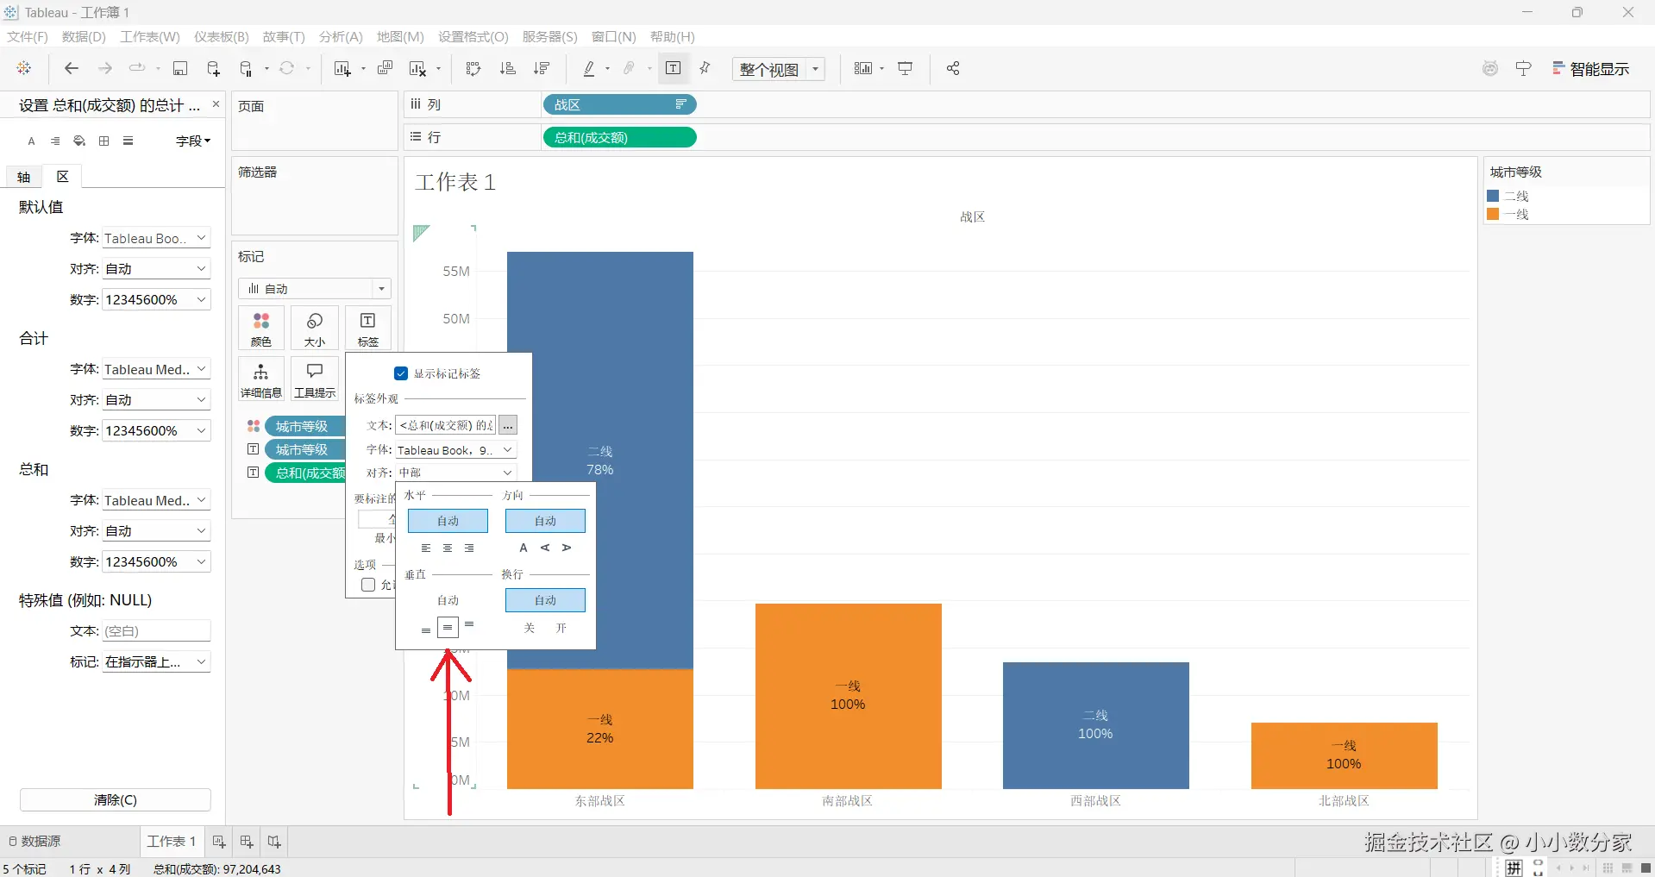Open the Size card in Marks
The width and height of the screenshot is (1655, 877).
point(315,329)
